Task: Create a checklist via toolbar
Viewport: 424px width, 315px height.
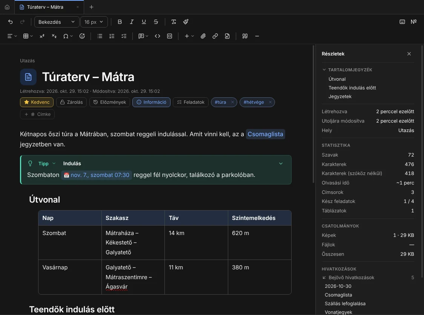Action: pos(124,36)
